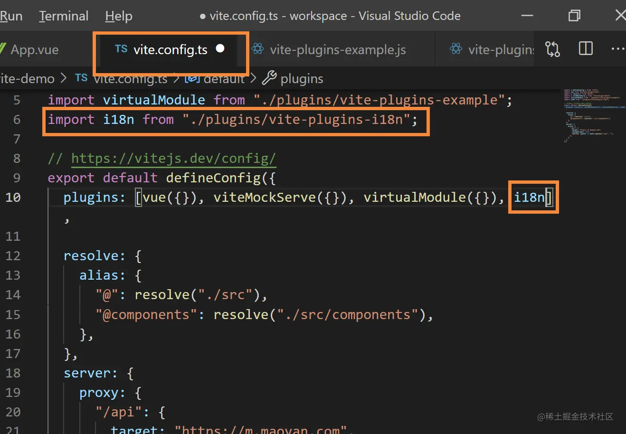Click the defineConfig function name
626x434 pixels.
(213, 178)
